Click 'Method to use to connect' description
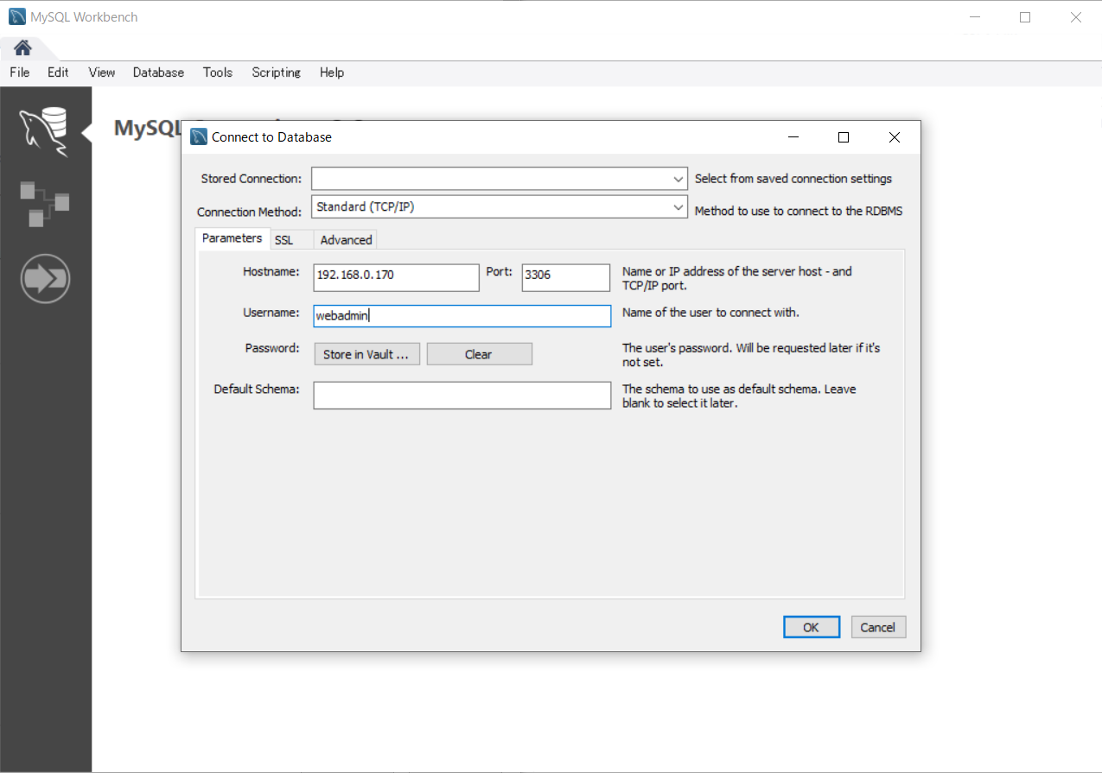 coord(799,211)
